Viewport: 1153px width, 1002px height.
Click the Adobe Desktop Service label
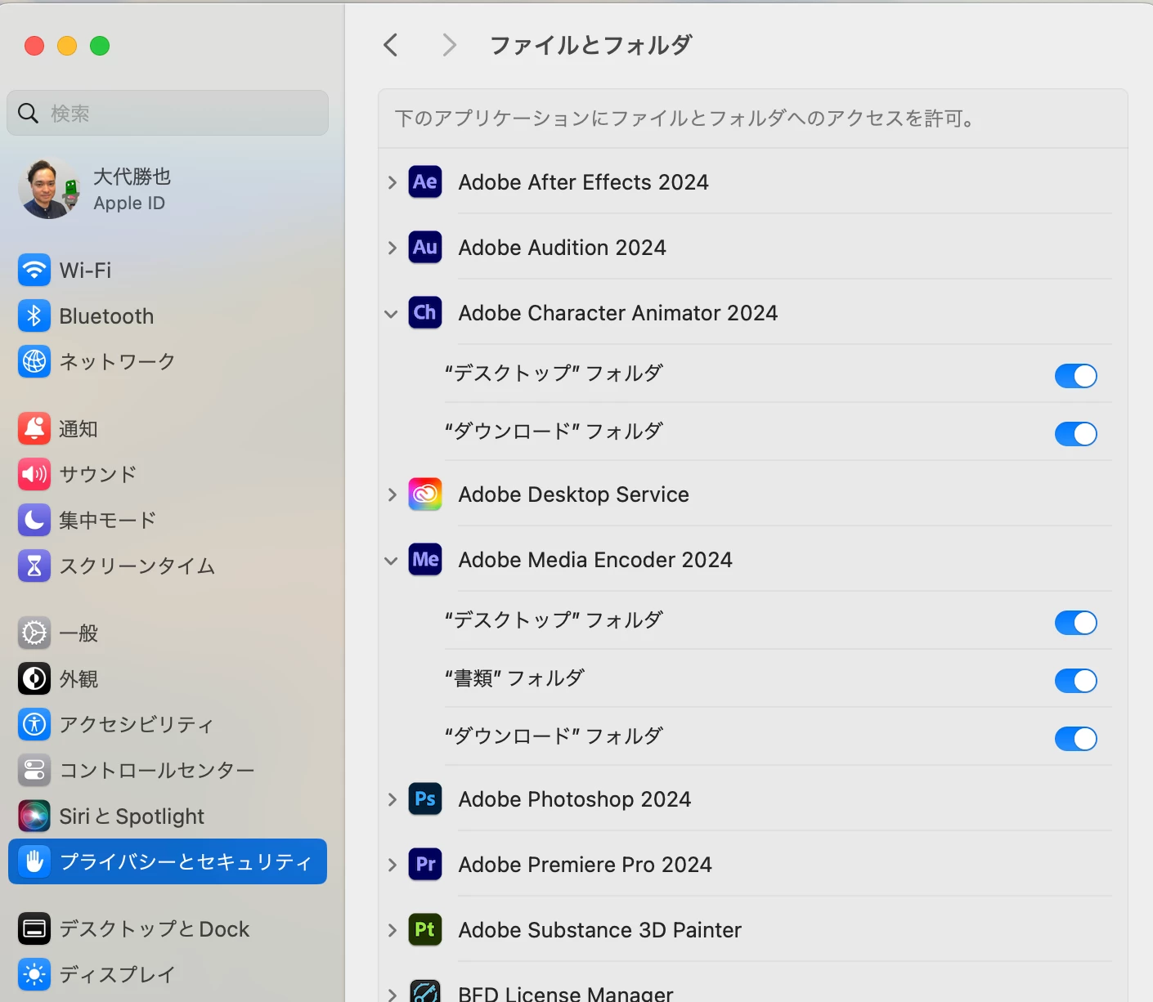pyautogui.click(x=574, y=494)
